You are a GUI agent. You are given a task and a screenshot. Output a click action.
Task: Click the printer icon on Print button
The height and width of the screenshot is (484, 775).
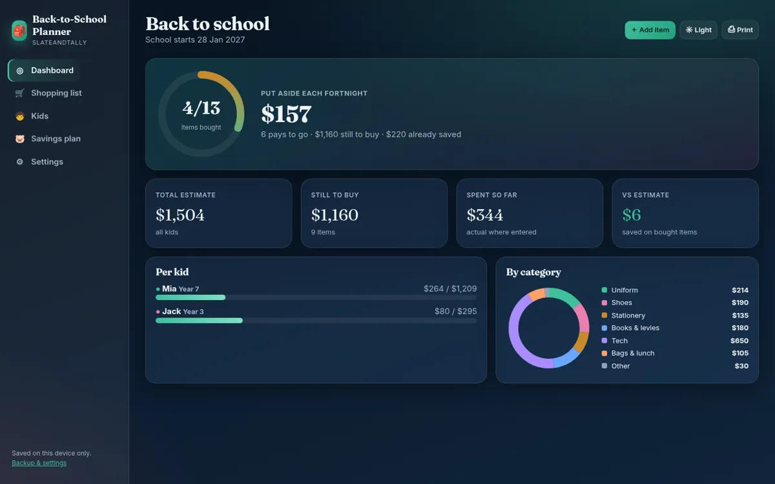[x=731, y=30]
